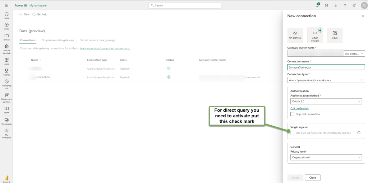Viewport: 368px width, 183px height.
Task: Open the user account avatar
Action: point(364,6)
